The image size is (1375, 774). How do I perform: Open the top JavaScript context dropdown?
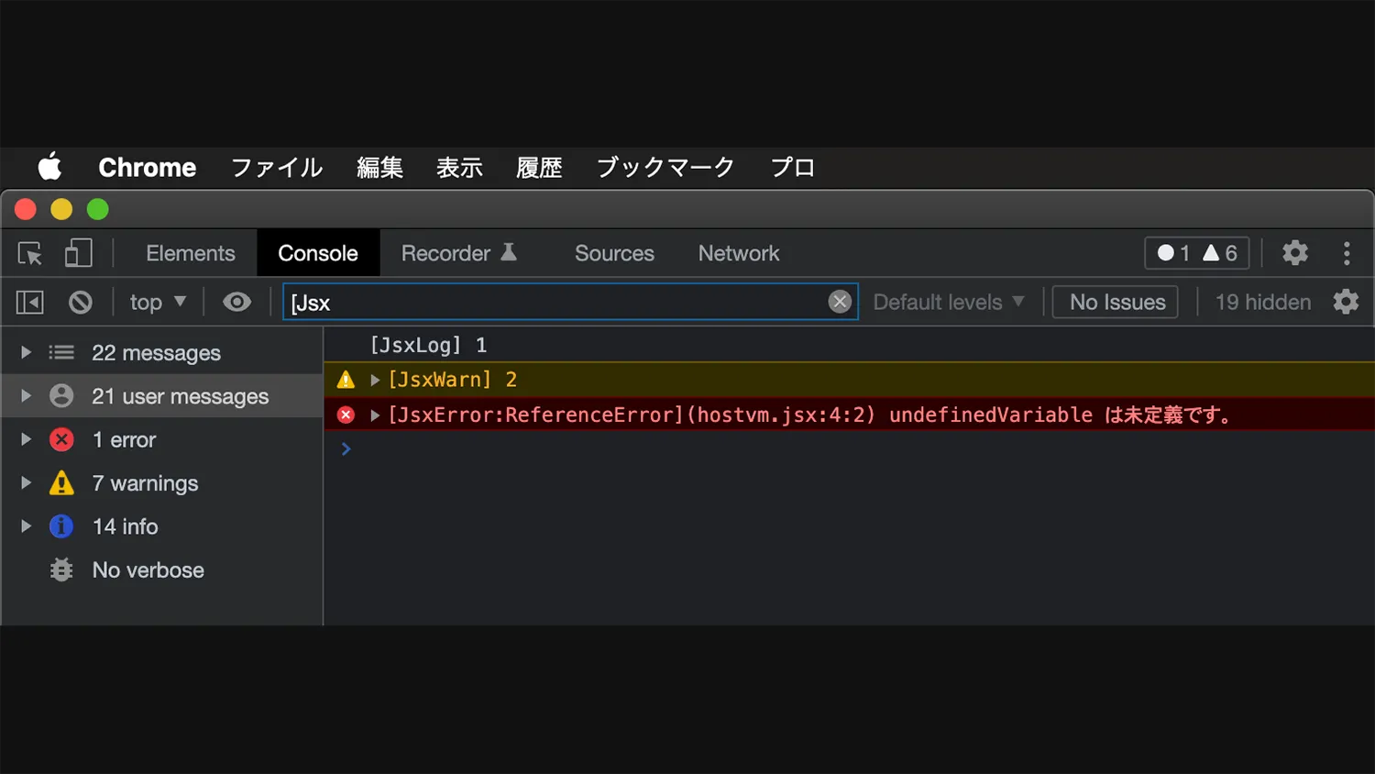click(158, 302)
